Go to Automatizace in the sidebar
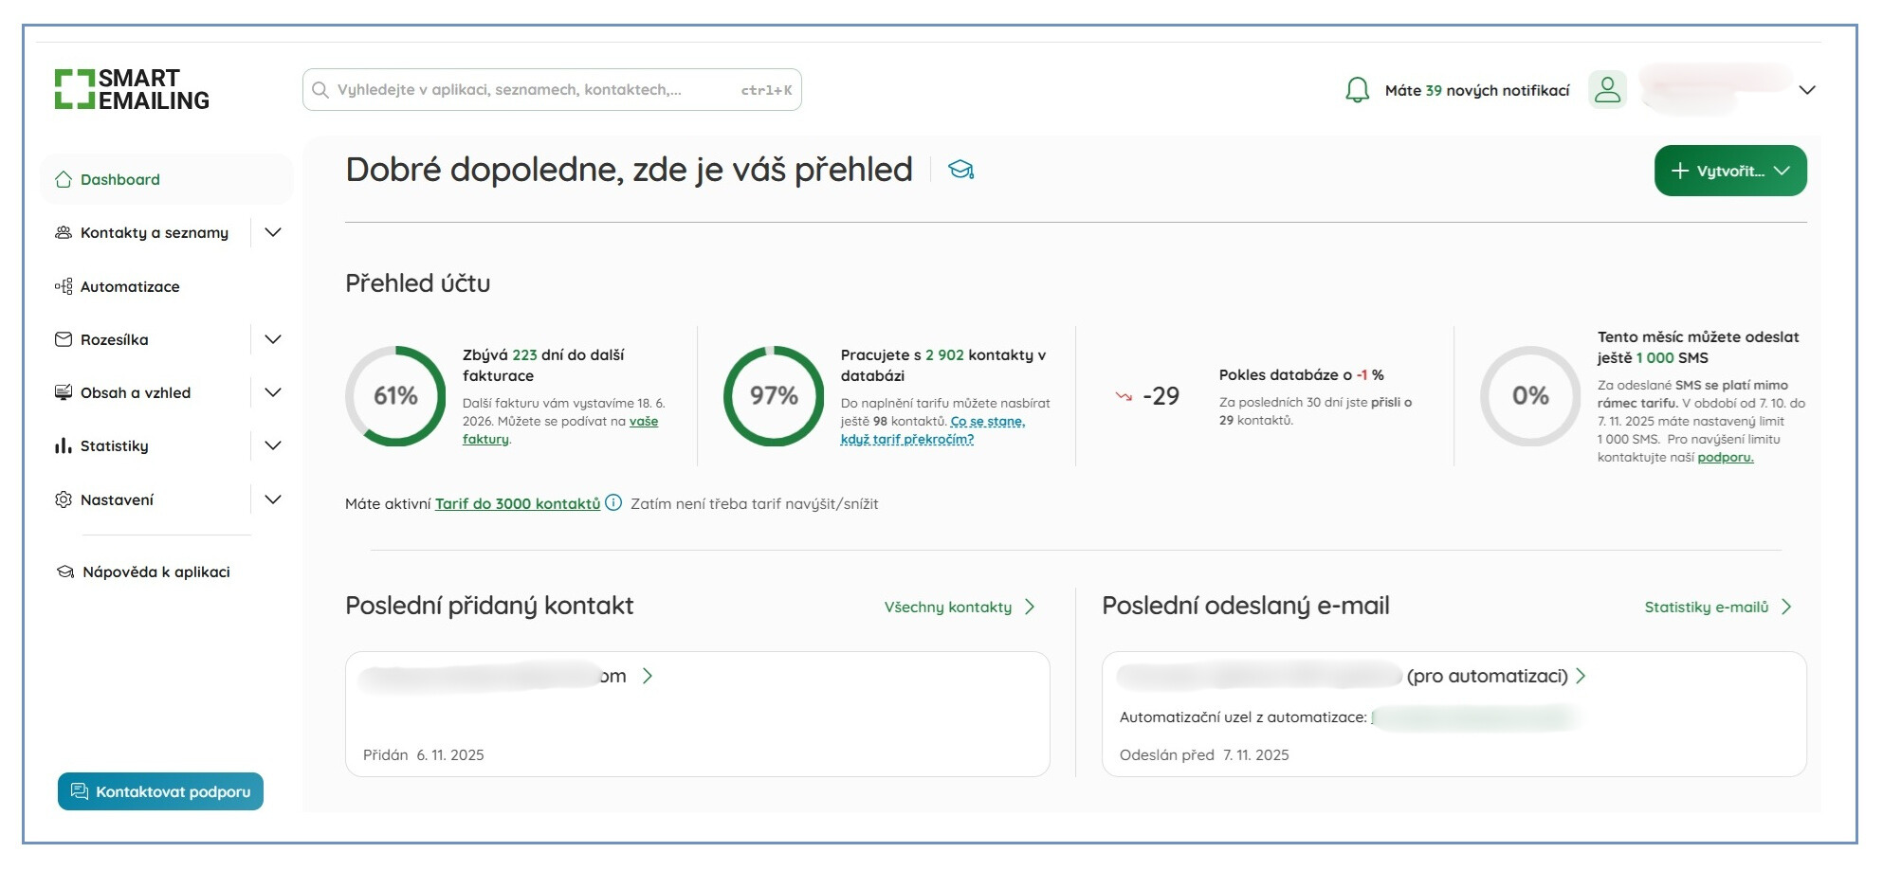This screenshot has width=1883, height=871. coord(130,286)
